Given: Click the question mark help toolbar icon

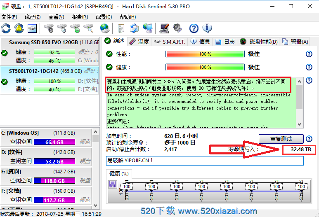Looking at the screenshot, I should (194, 28).
